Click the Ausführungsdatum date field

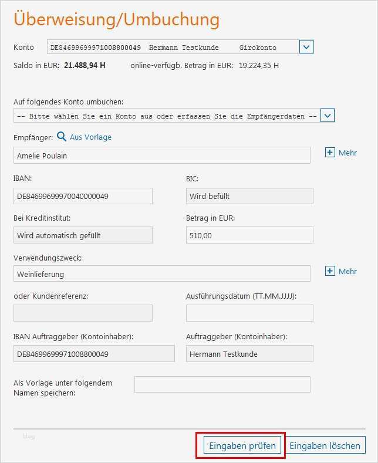249,313
